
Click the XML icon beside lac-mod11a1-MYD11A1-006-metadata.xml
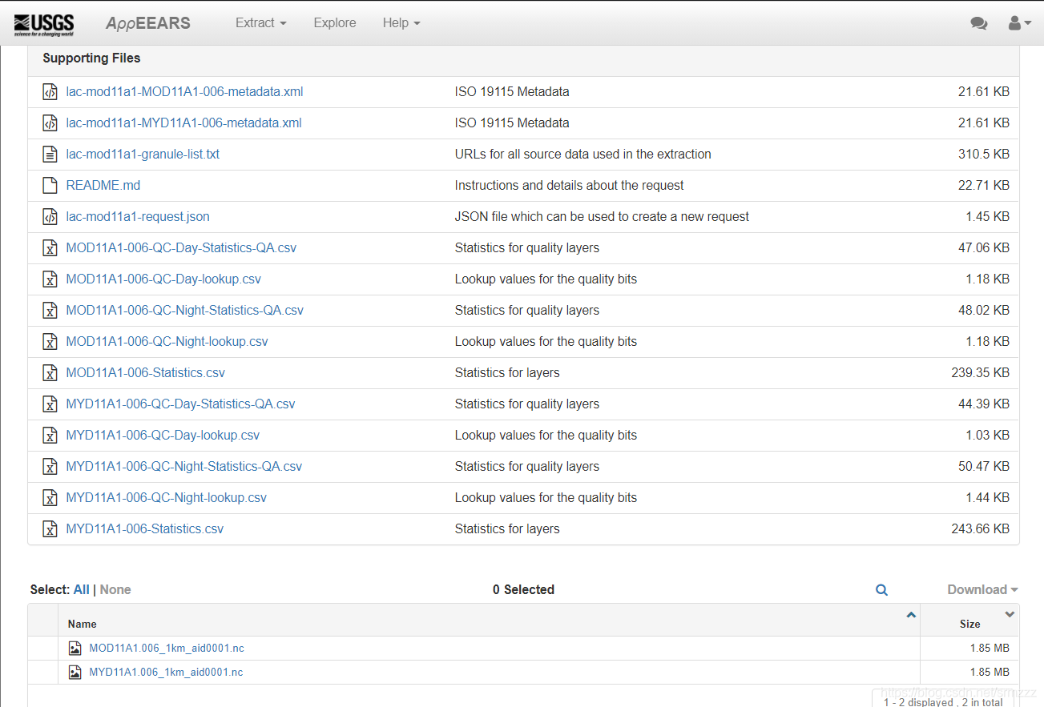50,123
